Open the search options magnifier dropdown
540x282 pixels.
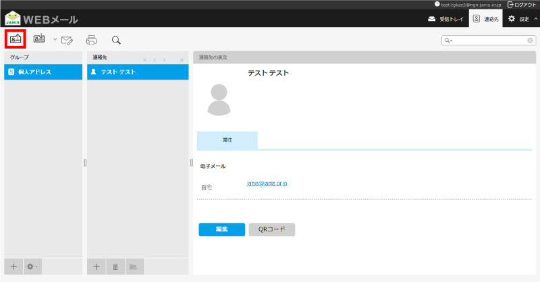click(x=448, y=40)
